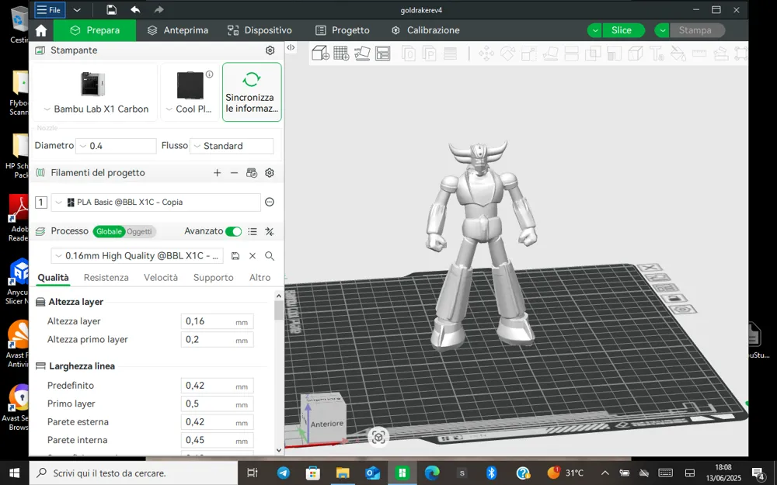Click the redo arrow in title bar
The height and width of the screenshot is (485, 777).
tap(159, 10)
